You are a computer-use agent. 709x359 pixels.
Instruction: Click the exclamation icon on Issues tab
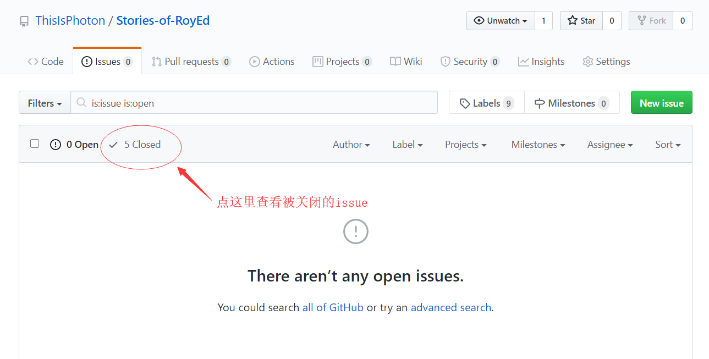click(87, 62)
